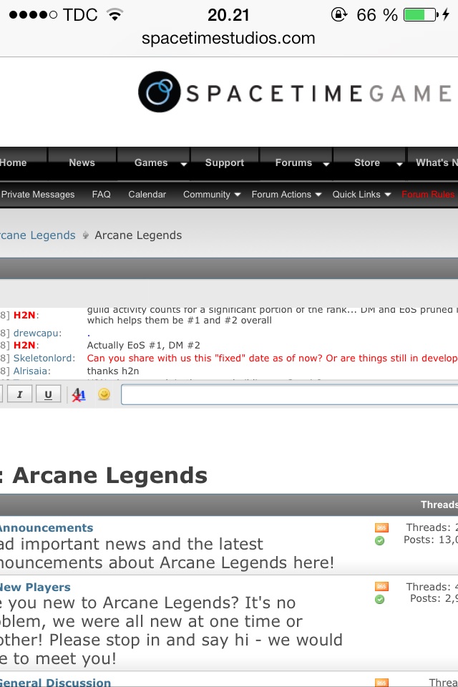Tap the battery indicator in status bar

point(421,15)
